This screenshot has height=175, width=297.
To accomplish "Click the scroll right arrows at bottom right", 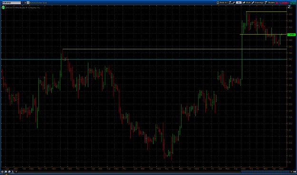I will tap(295, 172).
